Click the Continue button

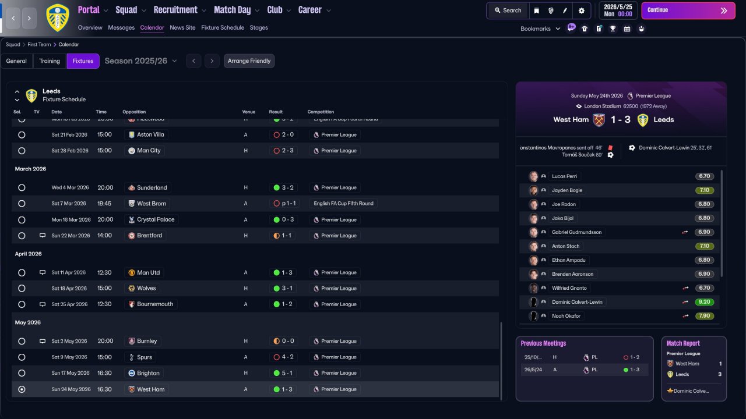688,10
